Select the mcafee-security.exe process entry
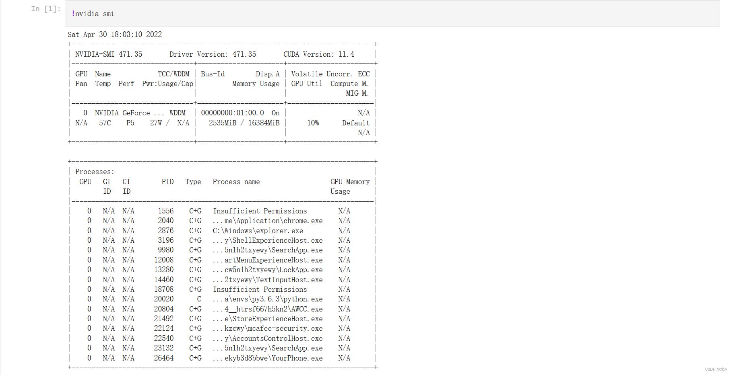This screenshot has width=733, height=375. [x=267, y=328]
